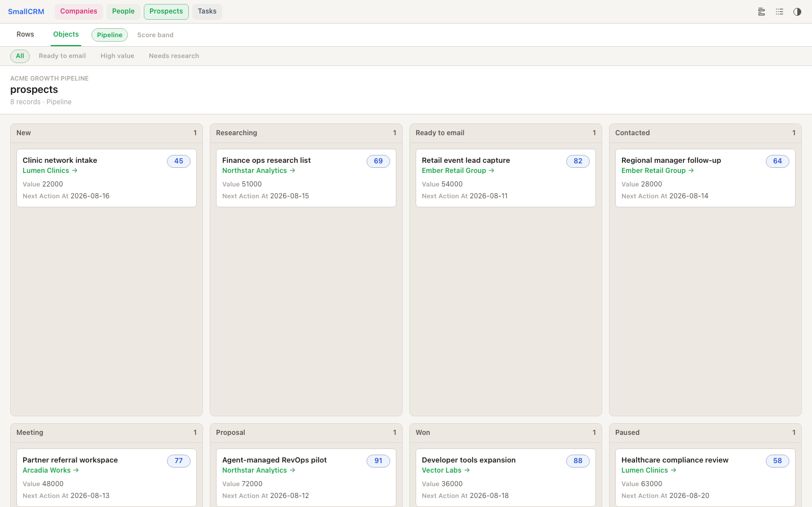Click the New column header
The height and width of the screenshot is (507, 812).
(x=107, y=133)
